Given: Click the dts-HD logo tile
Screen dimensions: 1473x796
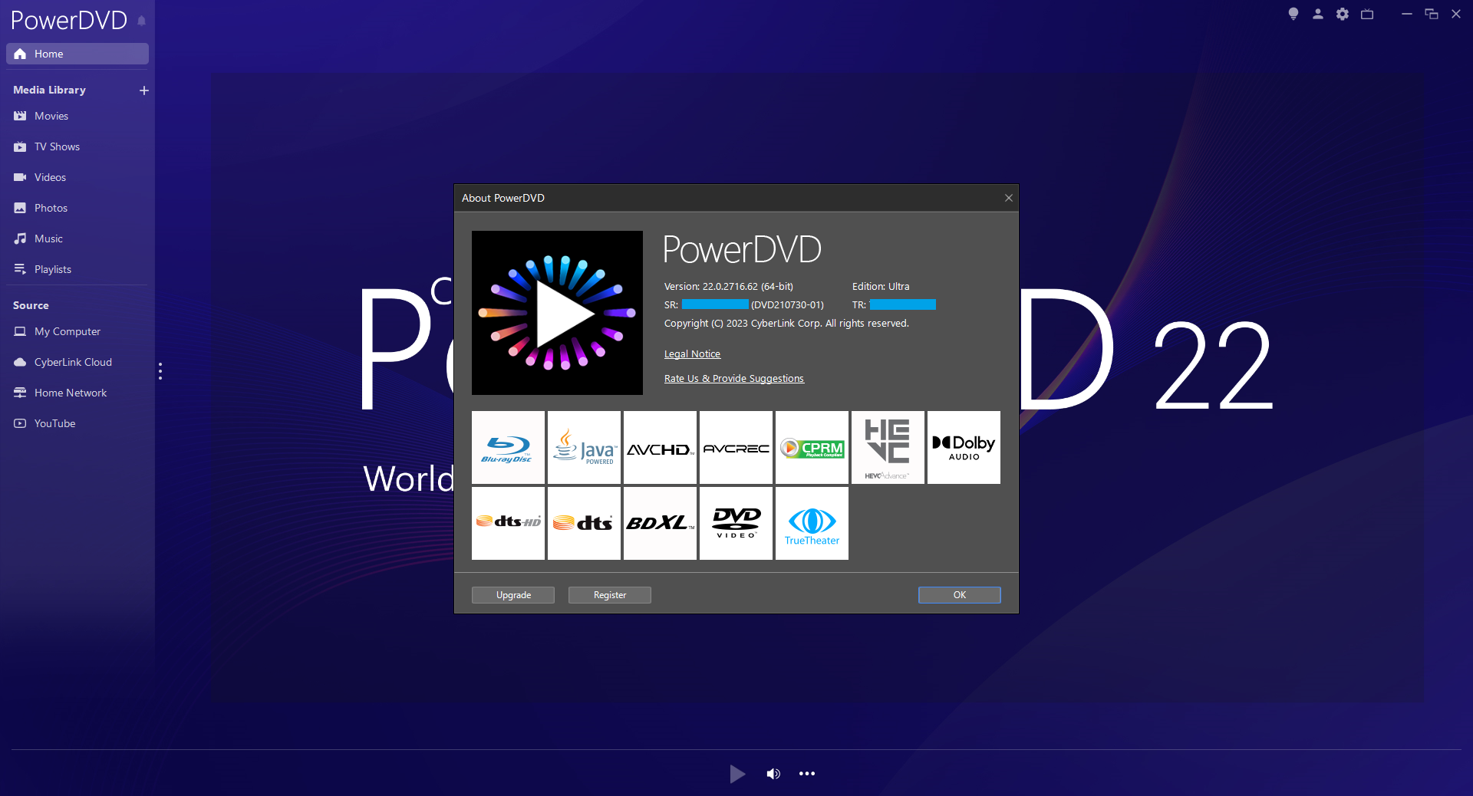Looking at the screenshot, I should [508, 523].
